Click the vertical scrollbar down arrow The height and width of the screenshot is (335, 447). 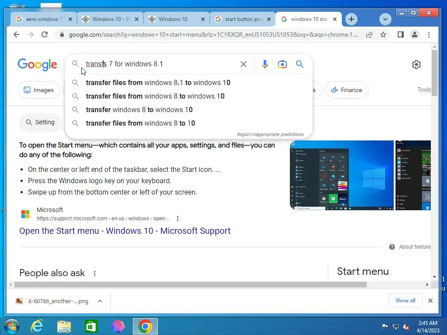(434, 277)
